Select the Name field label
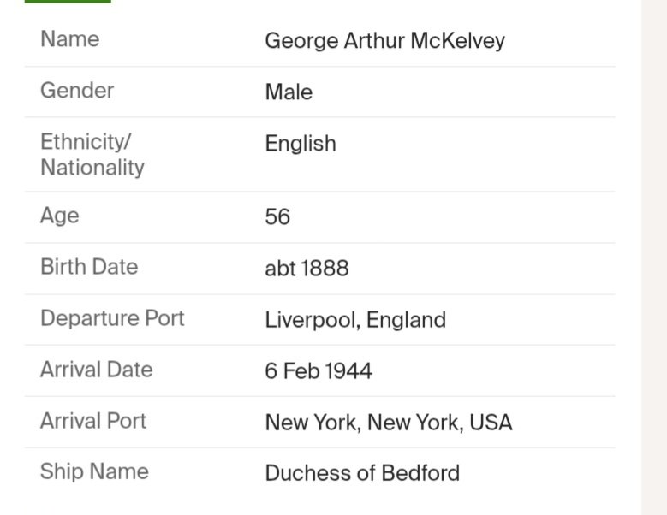Viewport: 667px width, 515px height. pyautogui.click(x=69, y=39)
